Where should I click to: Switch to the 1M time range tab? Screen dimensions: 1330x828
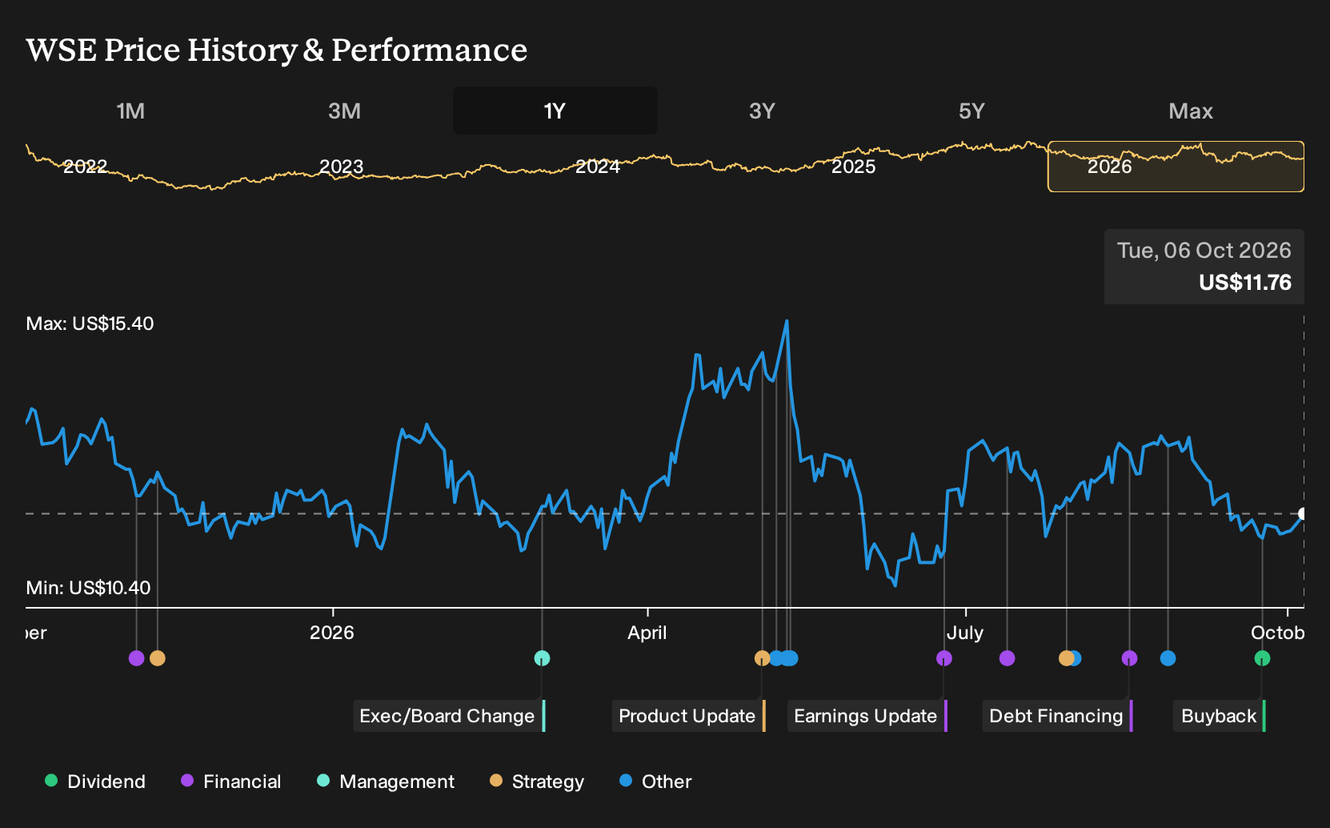tap(130, 111)
